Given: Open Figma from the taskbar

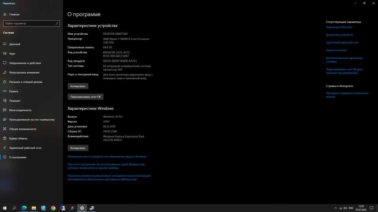Looking at the screenshot, I should (x=72, y=208).
